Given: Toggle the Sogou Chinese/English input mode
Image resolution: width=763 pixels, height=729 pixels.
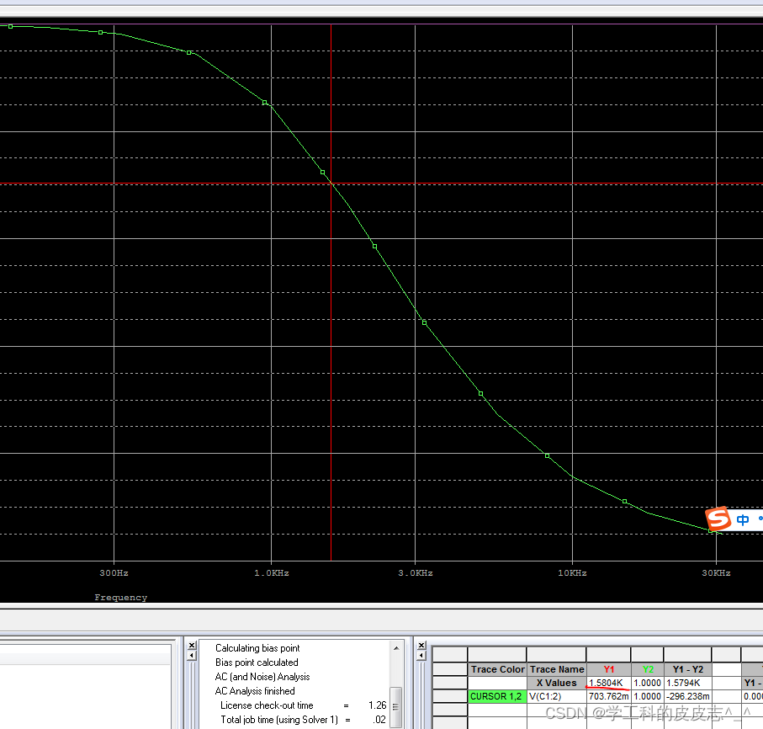Looking at the screenshot, I should pyautogui.click(x=743, y=520).
